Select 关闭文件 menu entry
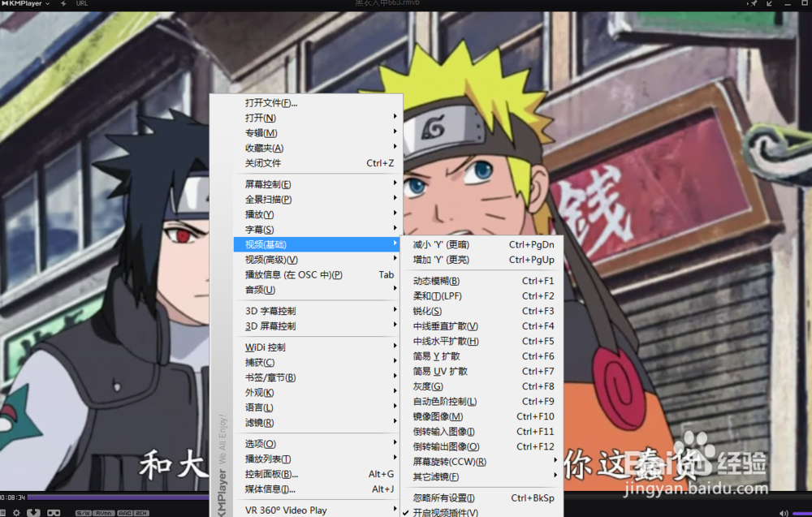Image resolution: width=812 pixels, height=517 pixels. pyautogui.click(x=318, y=163)
